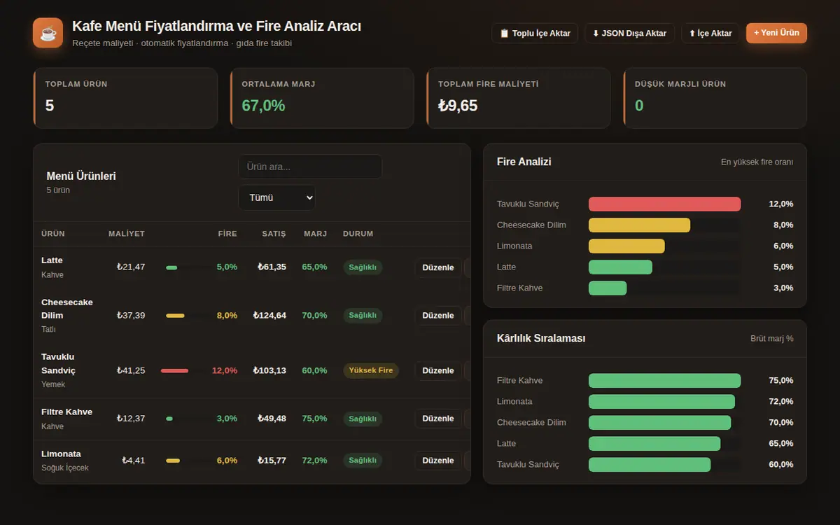Open Düzenle for Filtre Kahve
Screen dimensions: 840x525
438,419
